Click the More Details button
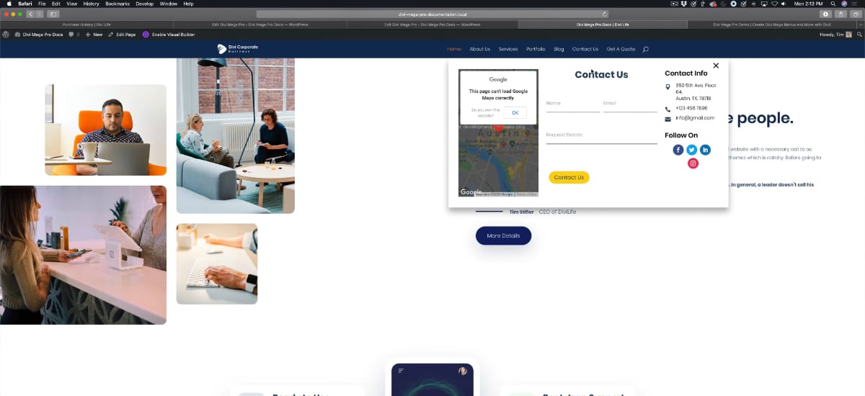Image resolution: width=865 pixels, height=396 pixels. pos(503,235)
